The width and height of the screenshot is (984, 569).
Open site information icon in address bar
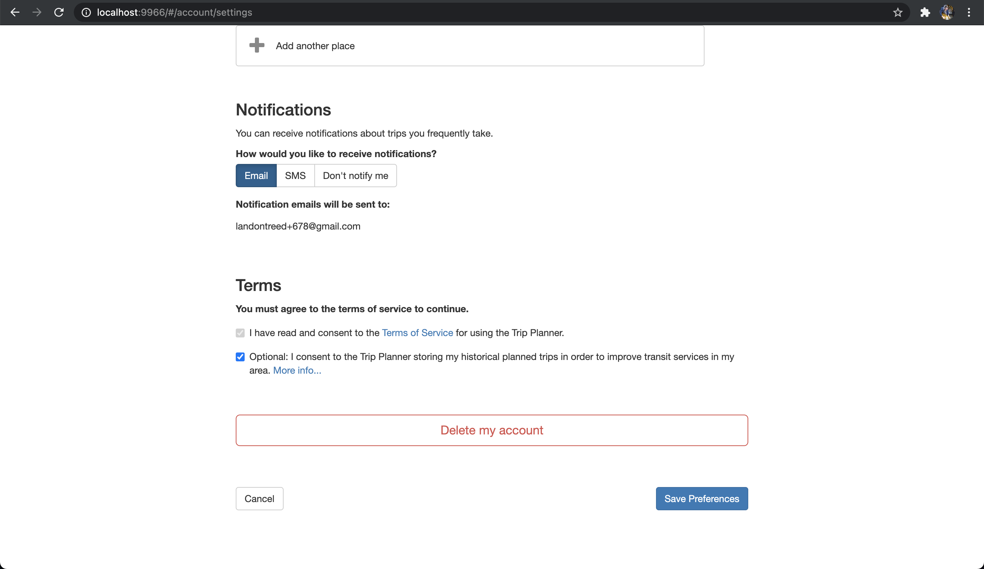pos(86,13)
